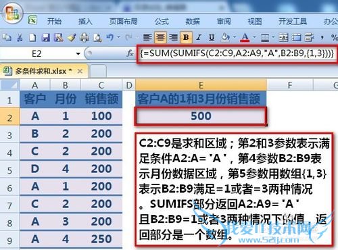Select row 5 header
This screenshot has width=338, height=250.
pyautogui.click(x=9, y=170)
